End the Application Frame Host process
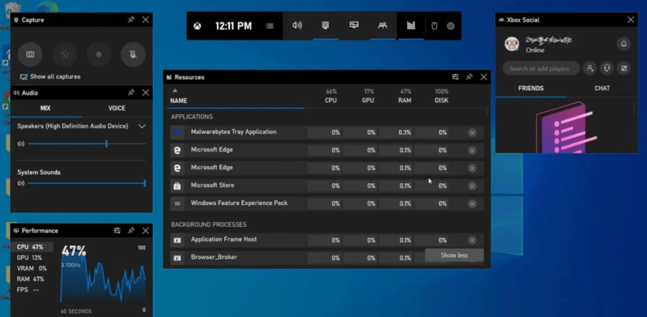The image size is (647, 317). (472, 241)
